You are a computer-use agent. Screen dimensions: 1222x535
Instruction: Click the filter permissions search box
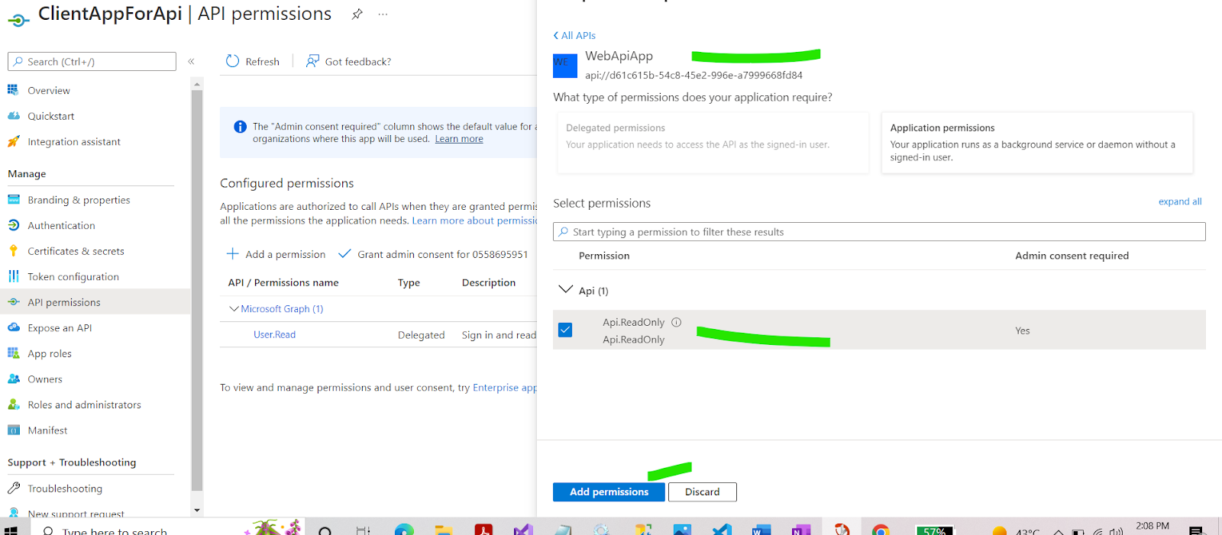(879, 232)
